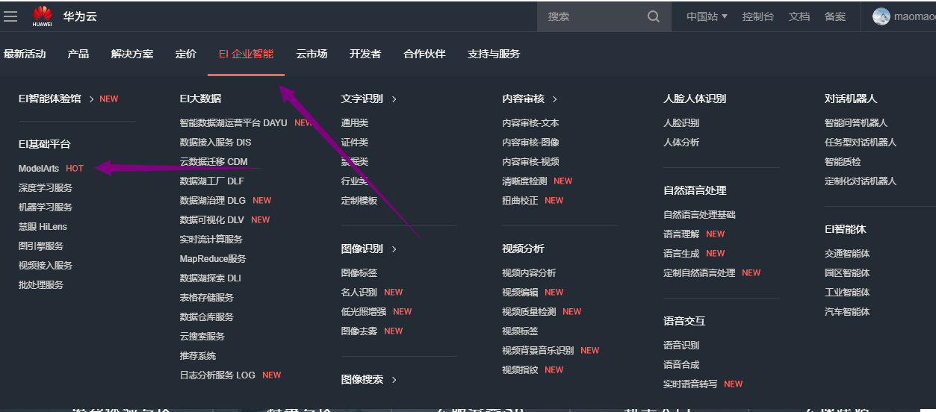The height and width of the screenshot is (412, 936).
Task: Open 慧眼 HiLens link
Action: point(43,227)
